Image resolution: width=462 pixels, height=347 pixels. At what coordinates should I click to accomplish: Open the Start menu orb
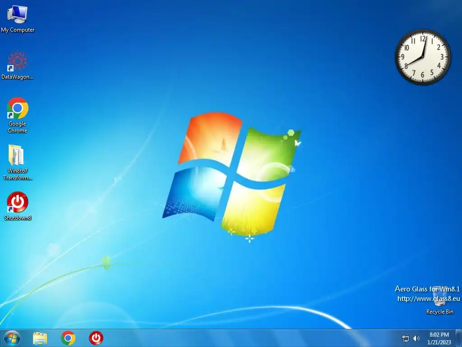pyautogui.click(x=12, y=338)
